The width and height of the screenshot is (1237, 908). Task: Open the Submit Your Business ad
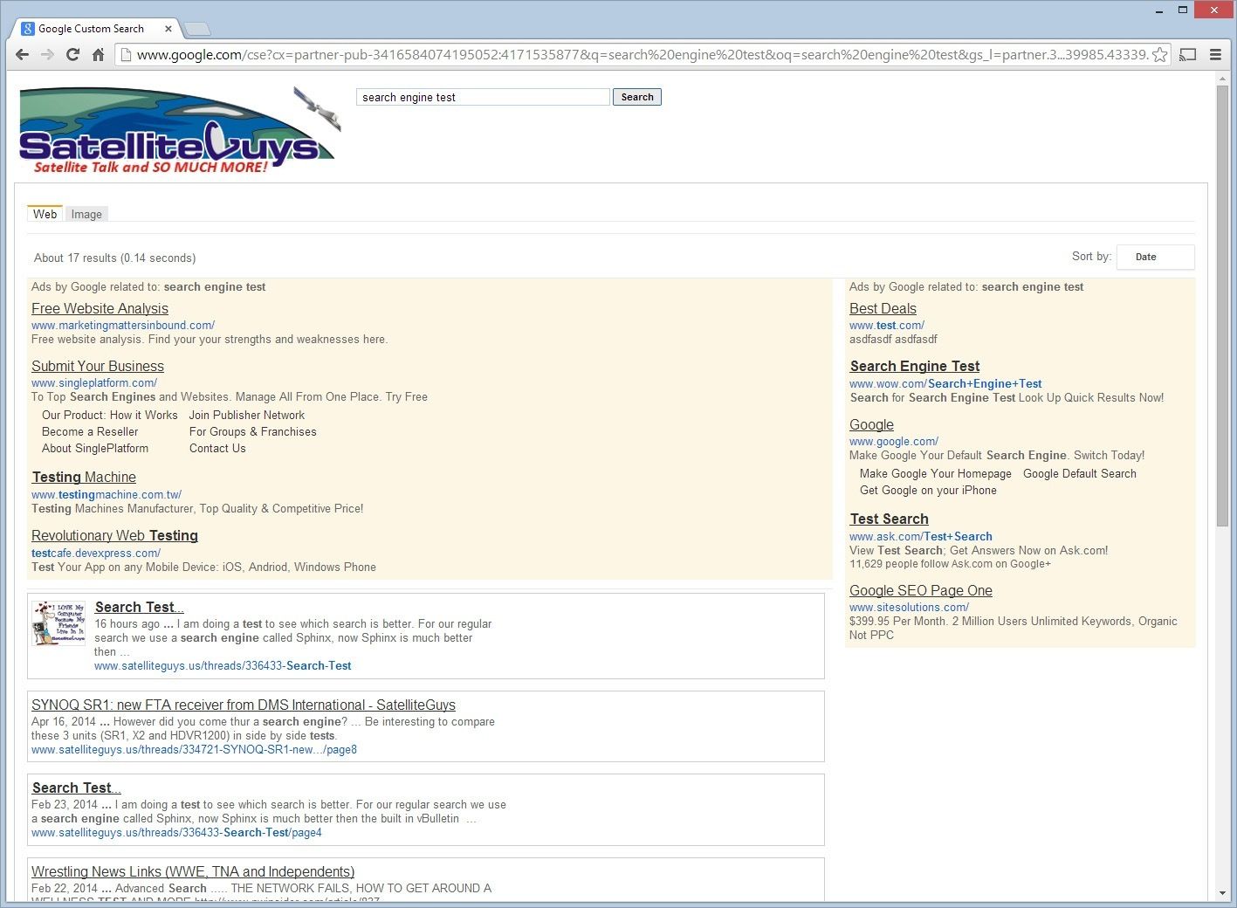pyautogui.click(x=98, y=366)
